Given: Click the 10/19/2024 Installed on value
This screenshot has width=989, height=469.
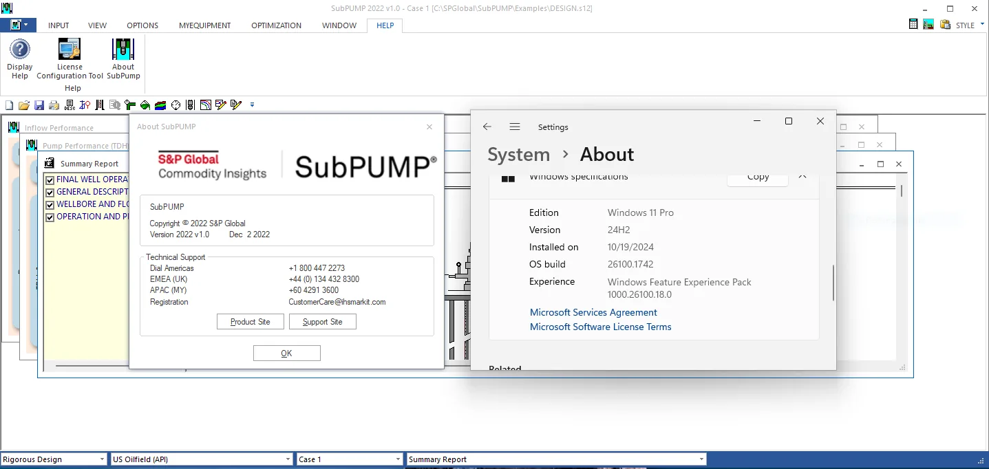Looking at the screenshot, I should click(x=630, y=247).
